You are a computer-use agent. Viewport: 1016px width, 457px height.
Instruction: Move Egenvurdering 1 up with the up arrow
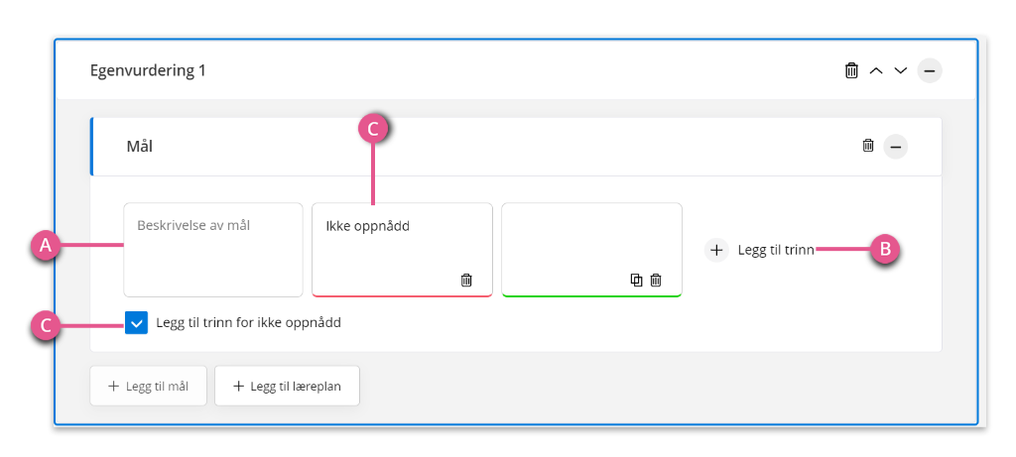pyautogui.click(x=876, y=70)
